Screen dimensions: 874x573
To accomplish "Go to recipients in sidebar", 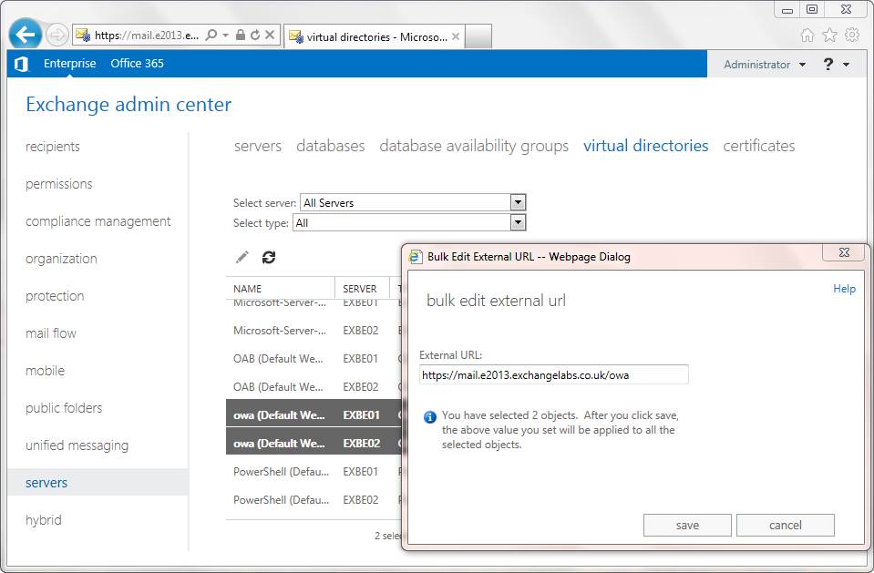I will [52, 147].
